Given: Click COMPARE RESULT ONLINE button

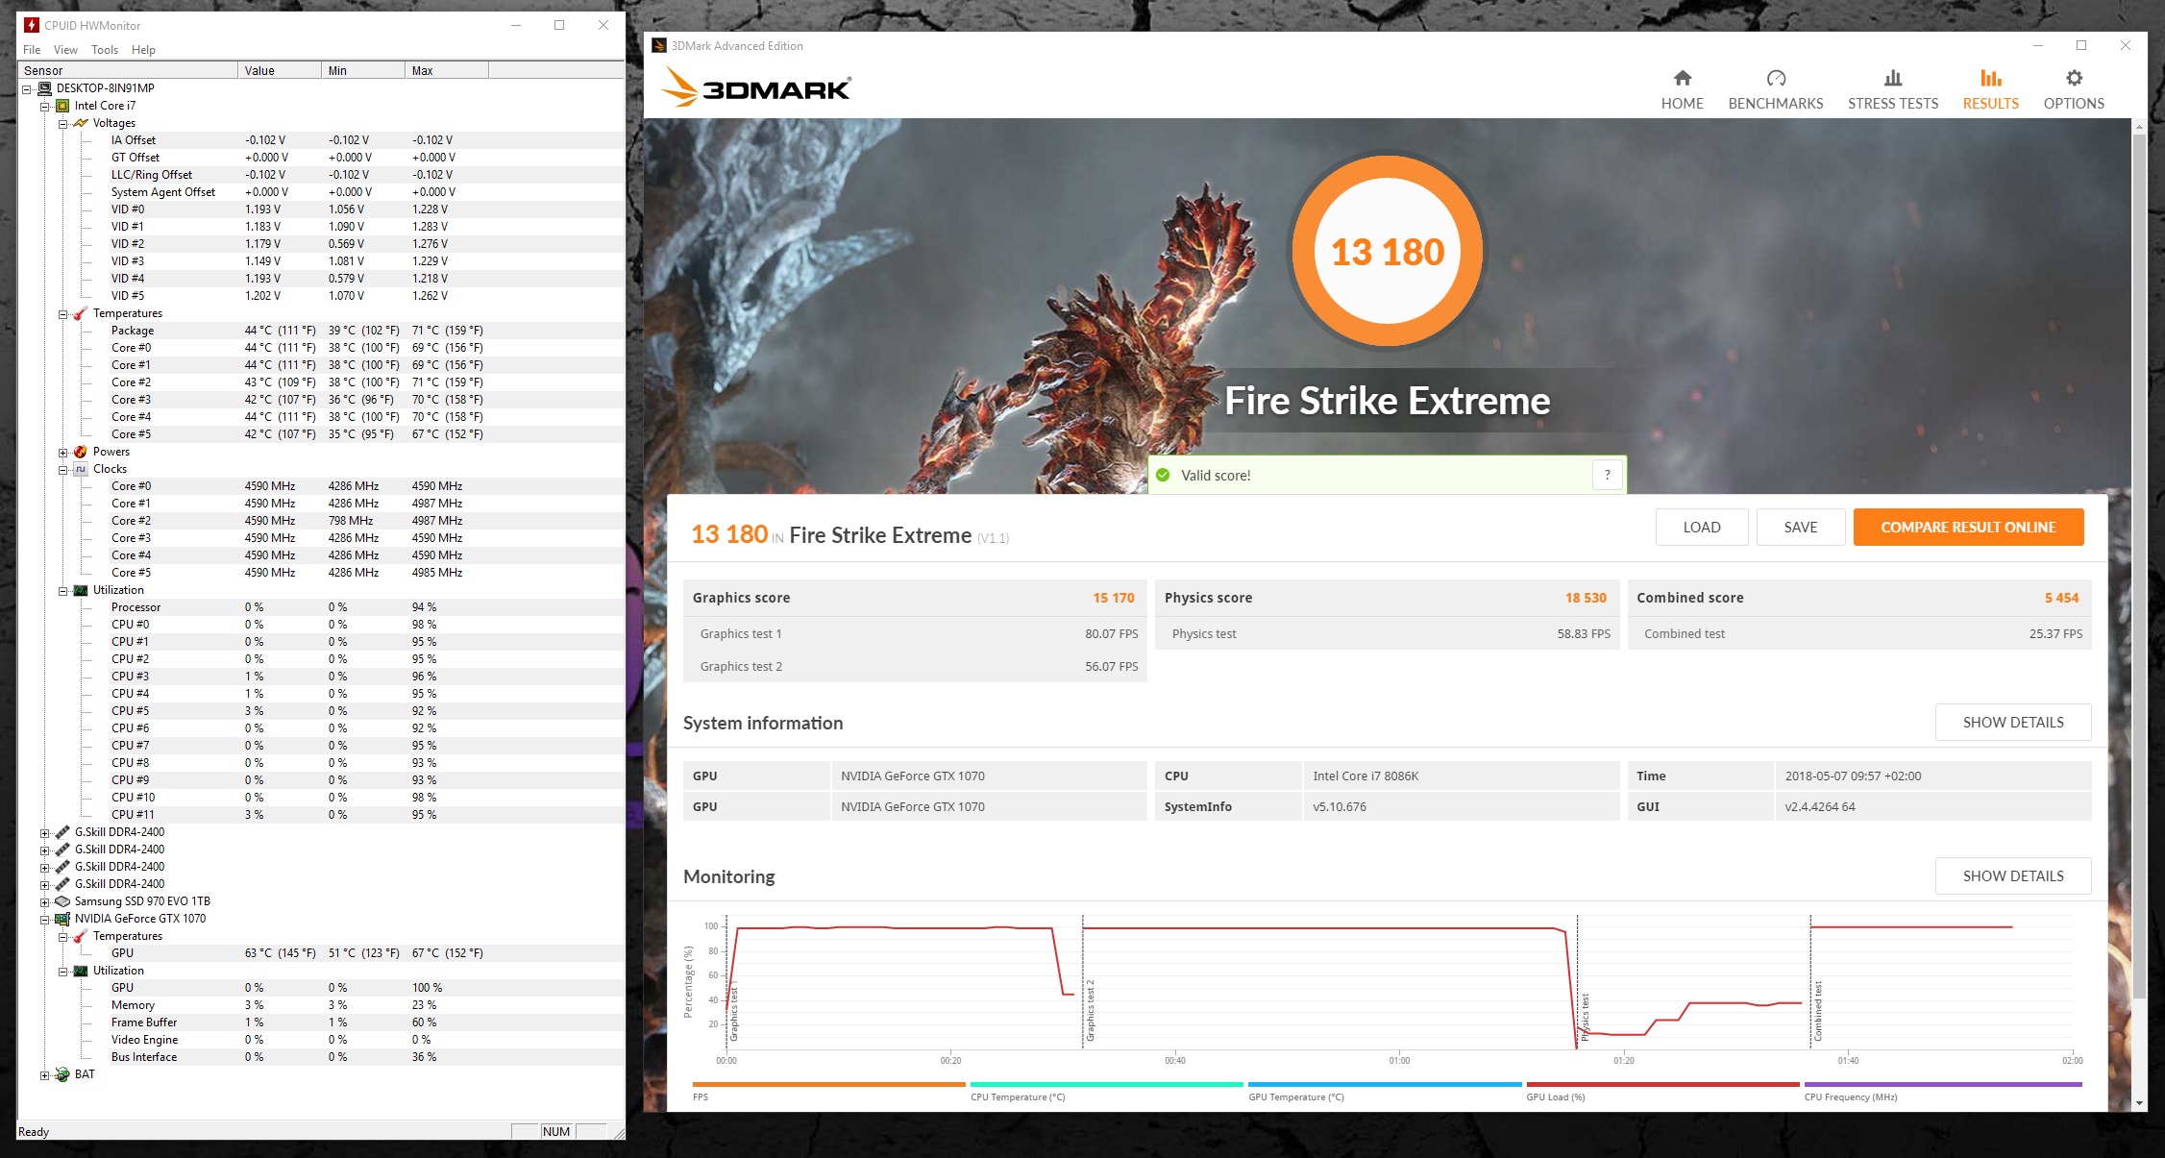Looking at the screenshot, I should coord(1968,527).
